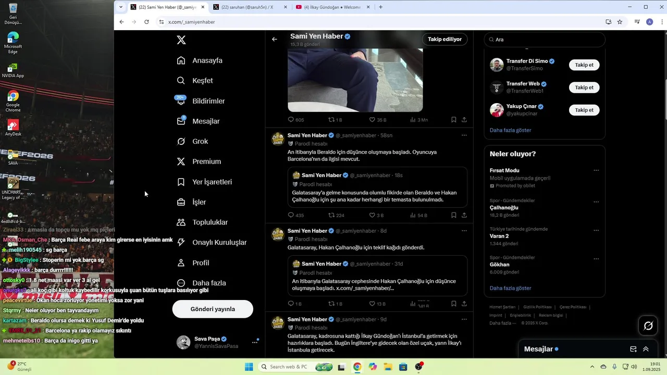The height and width of the screenshot is (375, 667).
Task: Open options dots for Fırsat Modu trend
Action: 596,170
